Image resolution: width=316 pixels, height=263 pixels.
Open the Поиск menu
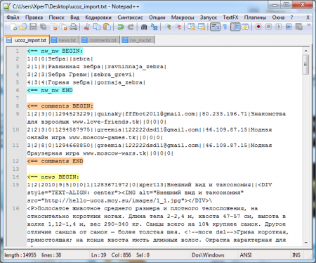coord(56,18)
